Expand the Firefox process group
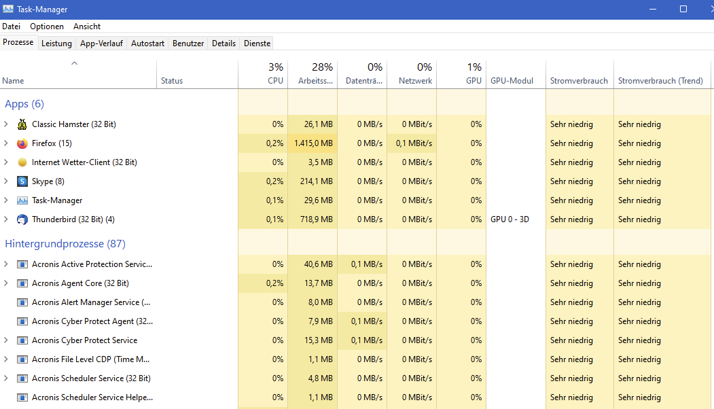This screenshot has height=409, width=714. tap(6, 143)
